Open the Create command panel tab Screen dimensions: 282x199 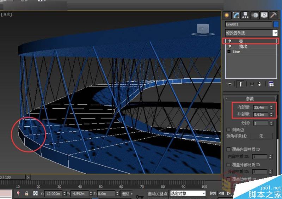coord(226,15)
